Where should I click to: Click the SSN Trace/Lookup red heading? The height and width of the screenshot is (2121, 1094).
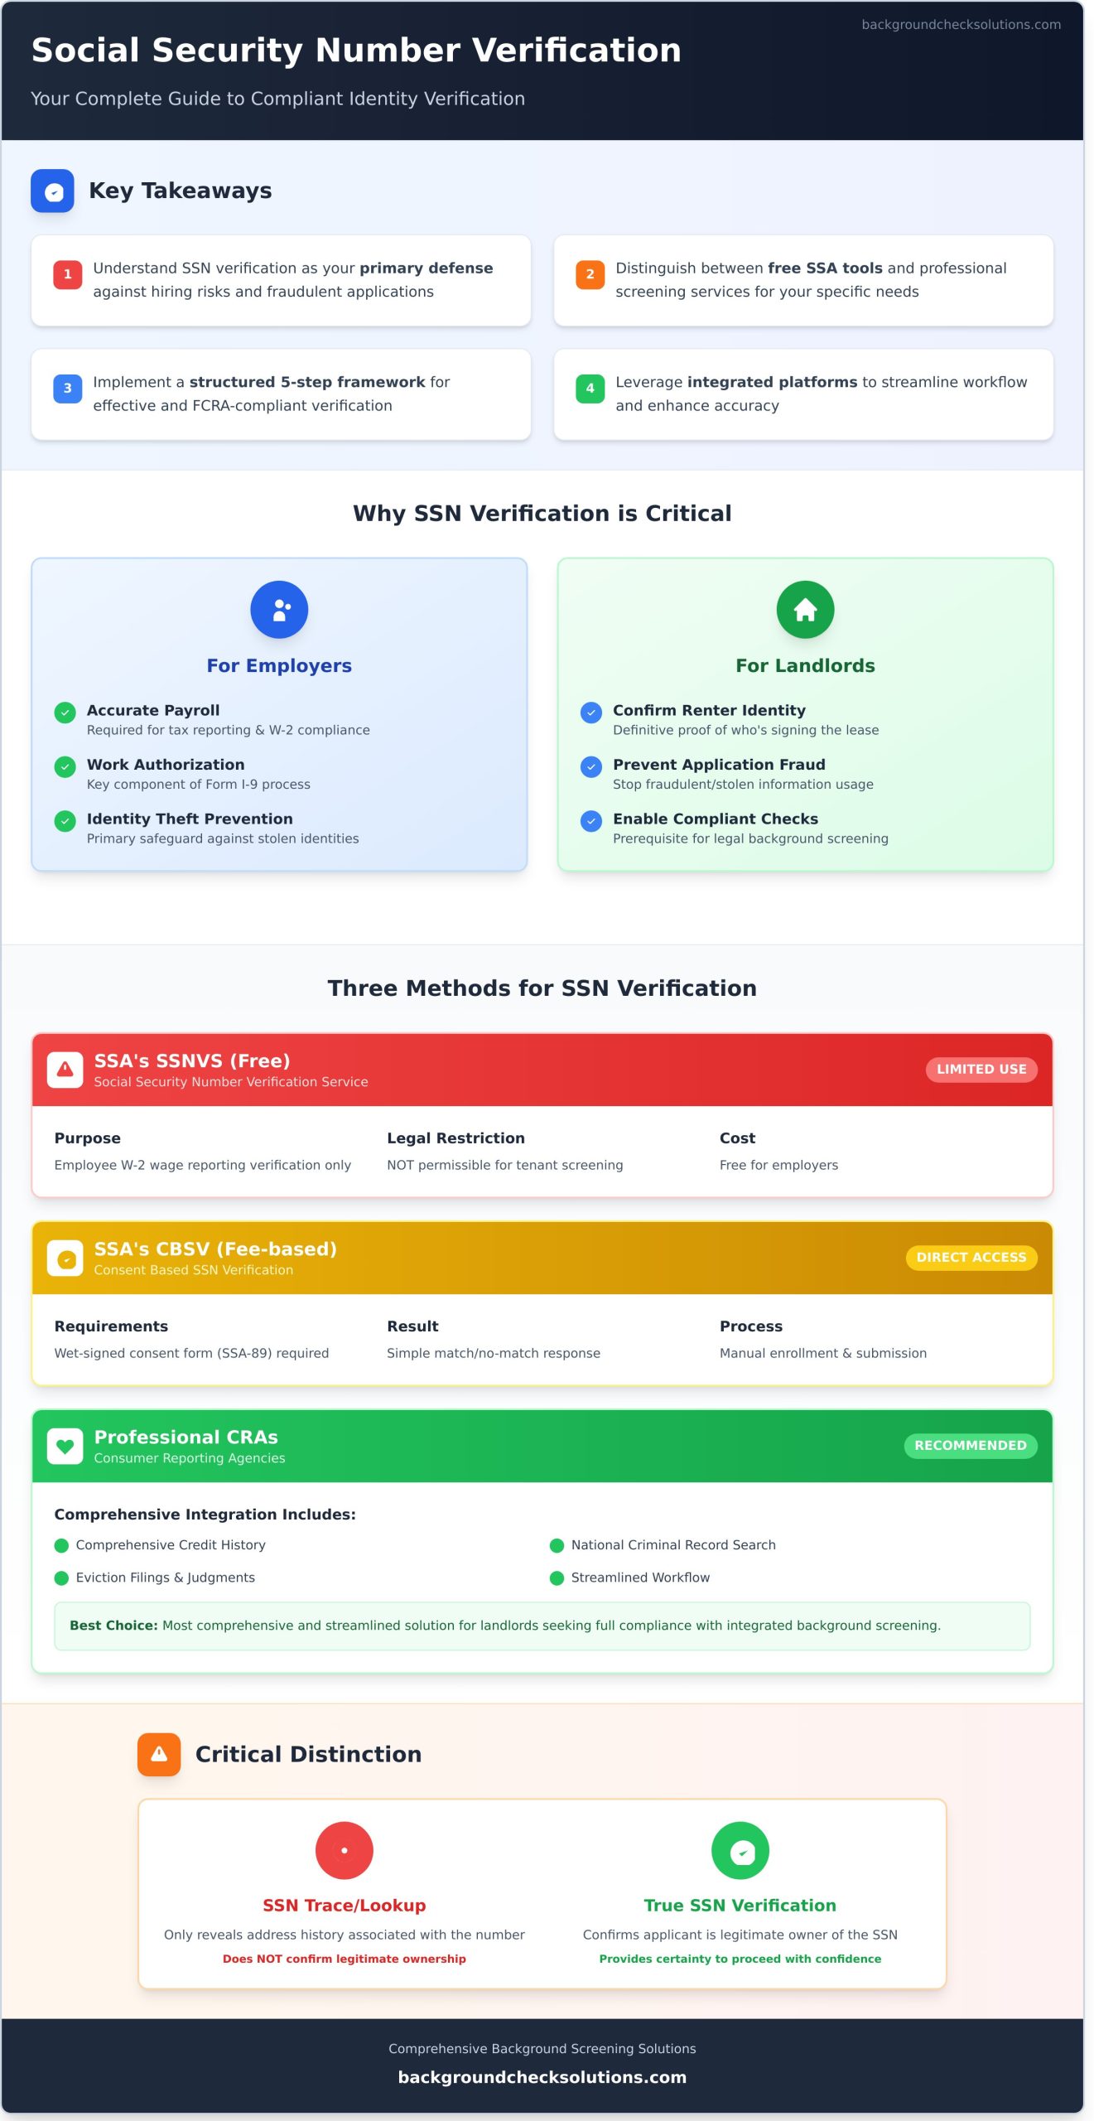coord(345,1906)
